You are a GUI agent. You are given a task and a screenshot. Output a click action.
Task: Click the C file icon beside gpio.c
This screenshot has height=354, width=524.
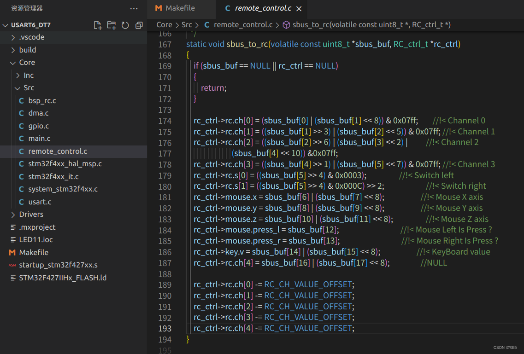(21, 126)
